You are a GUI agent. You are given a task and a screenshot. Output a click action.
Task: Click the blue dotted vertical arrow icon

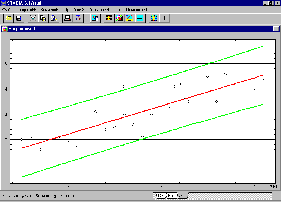coord(154,18)
